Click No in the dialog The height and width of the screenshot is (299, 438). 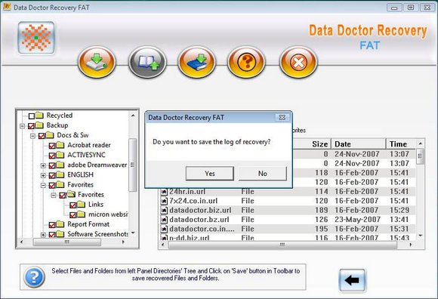click(263, 174)
